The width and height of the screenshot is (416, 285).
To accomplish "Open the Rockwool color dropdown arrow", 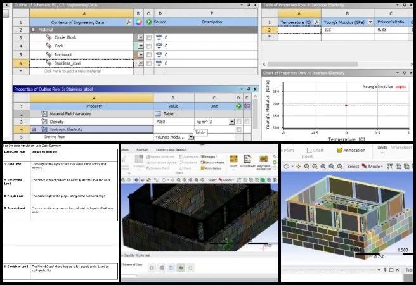I will 141,54.
